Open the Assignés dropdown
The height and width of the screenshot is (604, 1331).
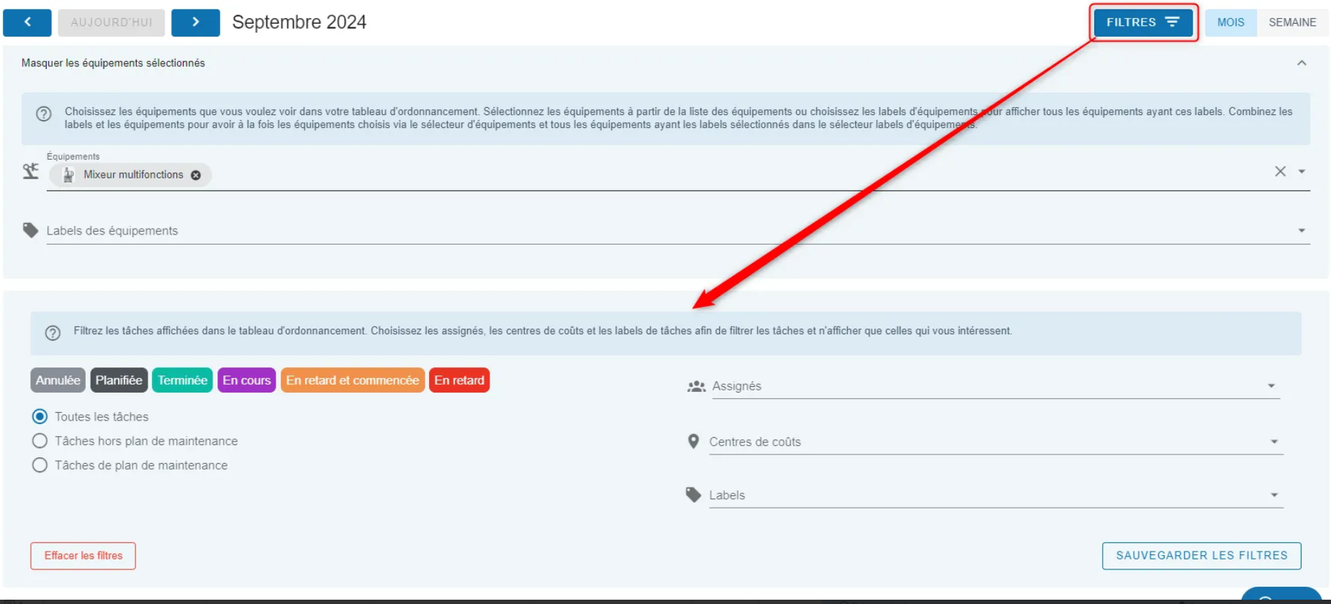[x=1271, y=386]
